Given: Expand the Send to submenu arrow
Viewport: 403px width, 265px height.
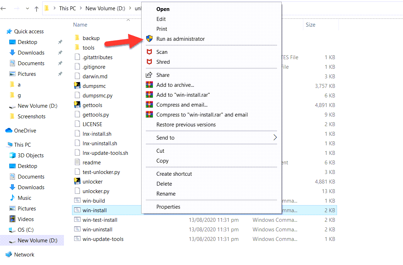Looking at the screenshot, I should pyautogui.click(x=275, y=138).
